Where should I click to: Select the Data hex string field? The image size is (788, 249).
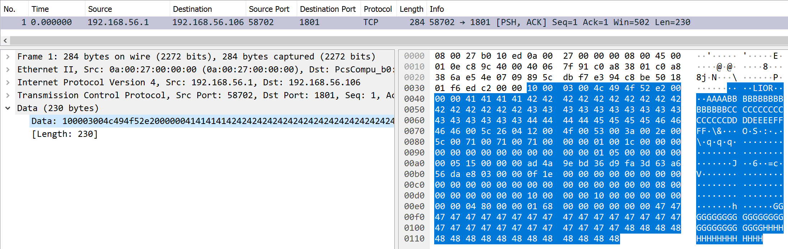(x=212, y=121)
